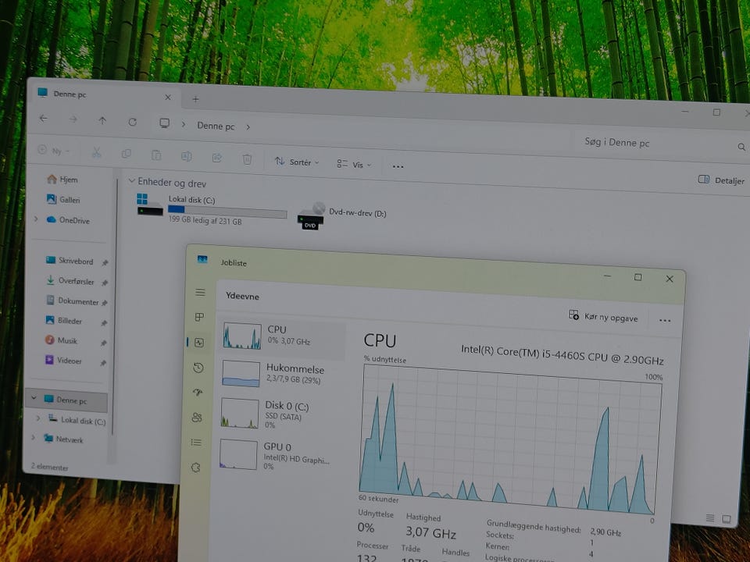Click the Delete trash icon
Screen dimensions: 750x562
click(247, 159)
